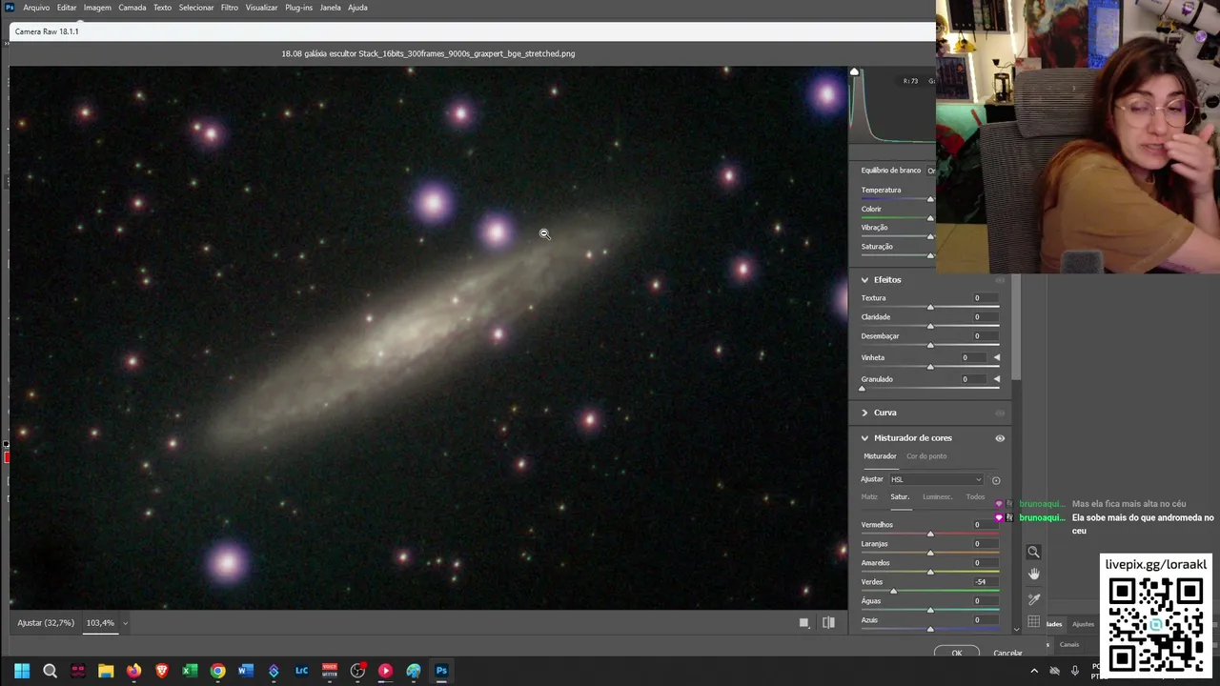
Task: Toggle Efeitos panel visibility eye
Action: (x=1000, y=280)
